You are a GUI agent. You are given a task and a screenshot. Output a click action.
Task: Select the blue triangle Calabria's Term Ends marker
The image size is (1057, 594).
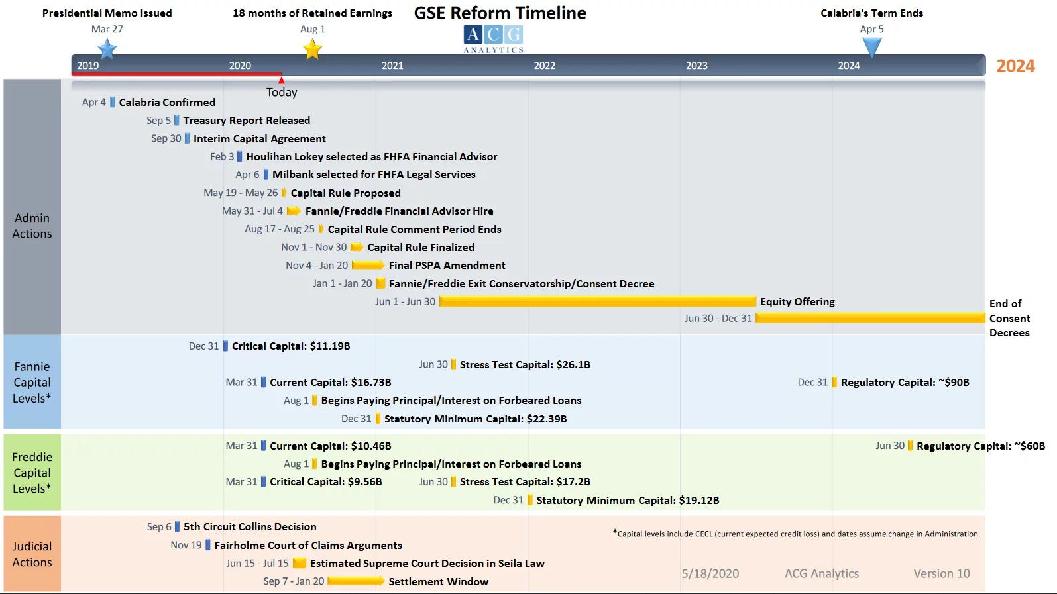[871, 47]
